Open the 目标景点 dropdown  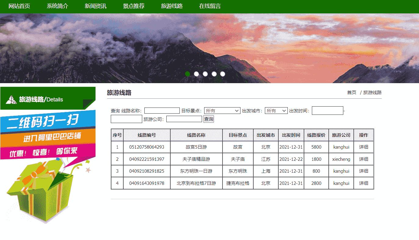[222, 111]
